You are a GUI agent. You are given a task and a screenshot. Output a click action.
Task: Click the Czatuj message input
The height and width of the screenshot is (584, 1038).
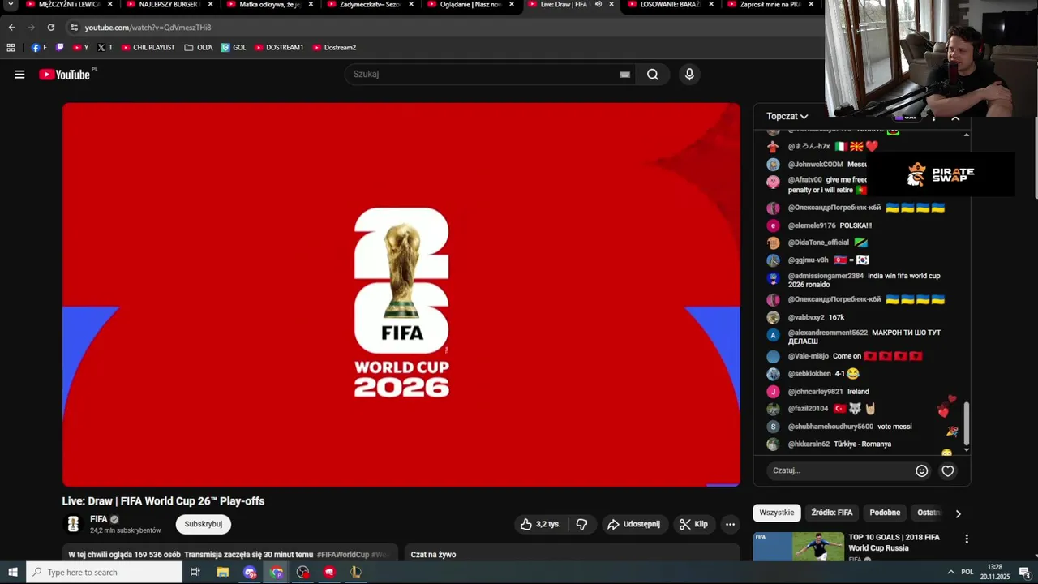[x=839, y=470]
